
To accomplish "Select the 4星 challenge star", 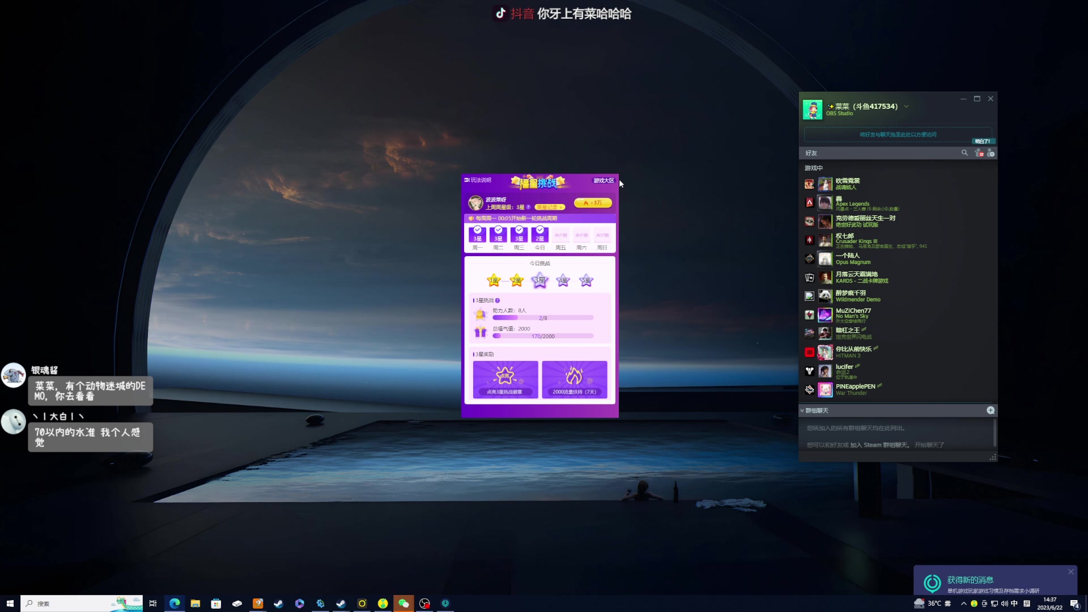I will click(563, 280).
